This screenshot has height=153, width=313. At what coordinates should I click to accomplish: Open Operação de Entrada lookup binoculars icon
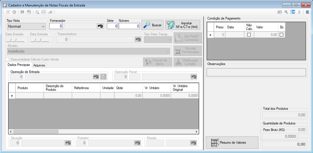[x=96, y=77]
